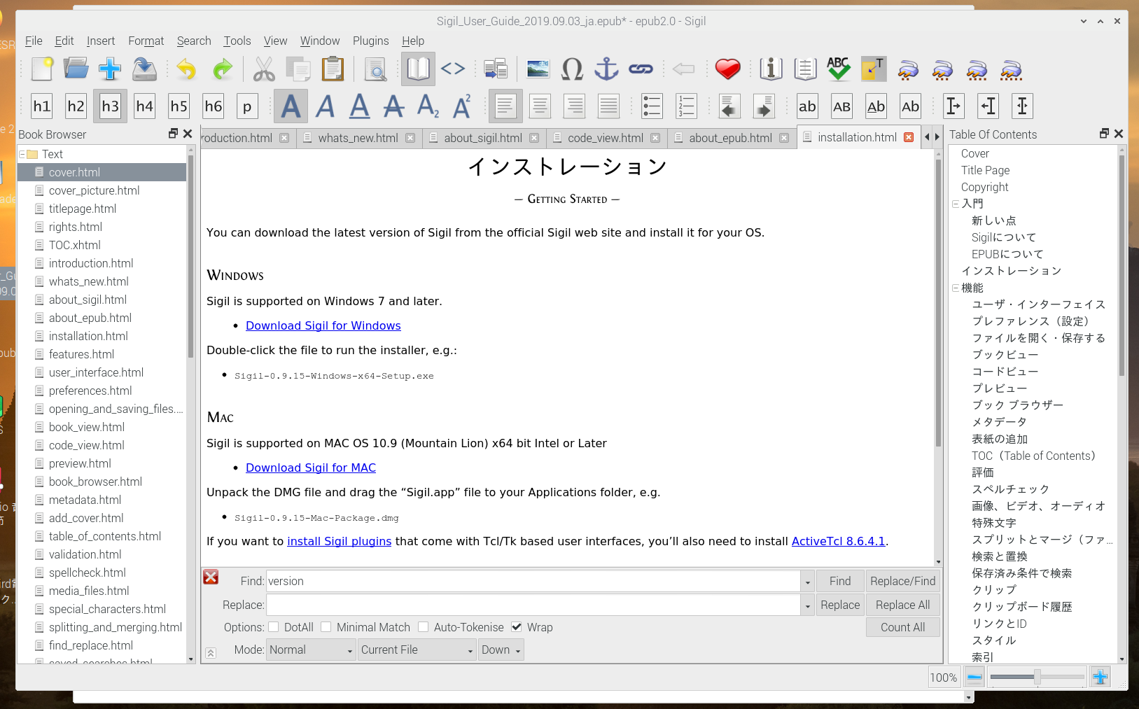The image size is (1139, 709).
Task: Switch to the about_epub.html tab
Action: coord(730,138)
